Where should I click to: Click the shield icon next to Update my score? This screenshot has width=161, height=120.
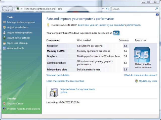pyautogui.click(x=136, y=81)
